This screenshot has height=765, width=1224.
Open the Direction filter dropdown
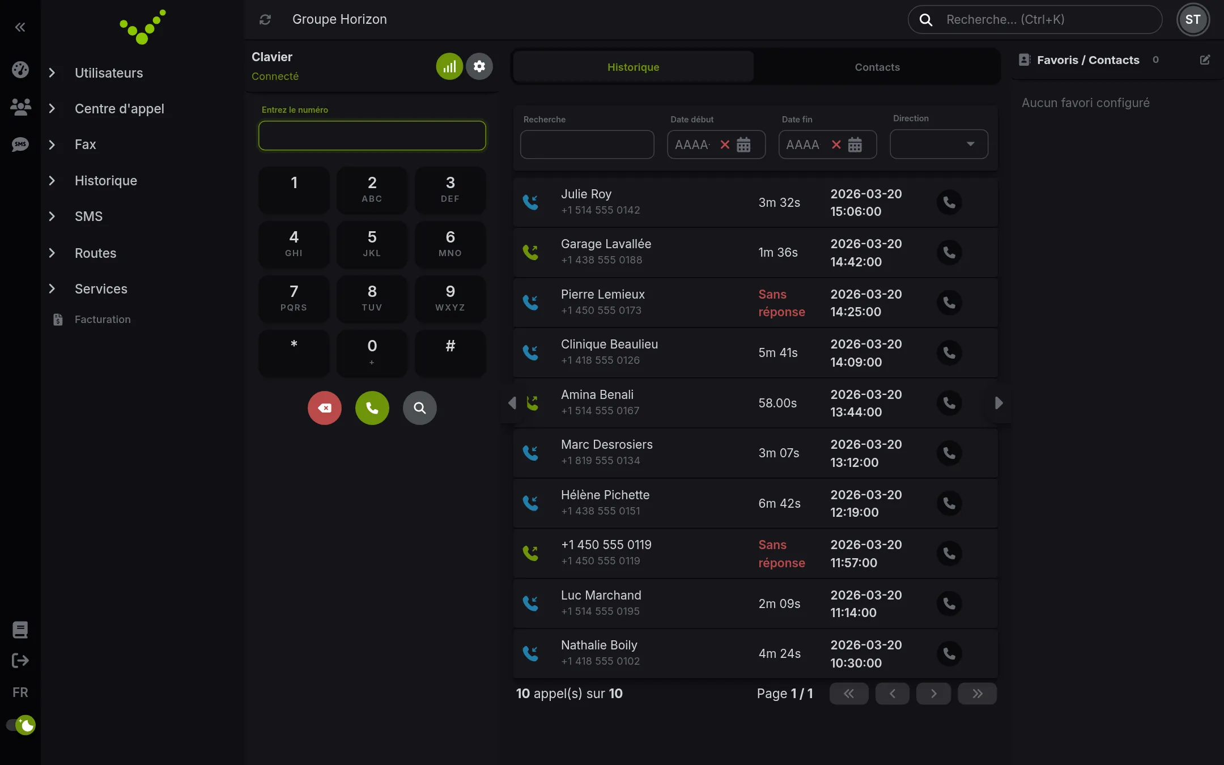pyautogui.click(x=939, y=144)
